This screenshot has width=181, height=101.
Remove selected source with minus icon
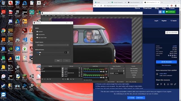pos(65,79)
